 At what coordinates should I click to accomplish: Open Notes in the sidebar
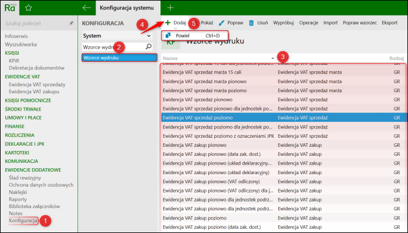tap(16, 213)
